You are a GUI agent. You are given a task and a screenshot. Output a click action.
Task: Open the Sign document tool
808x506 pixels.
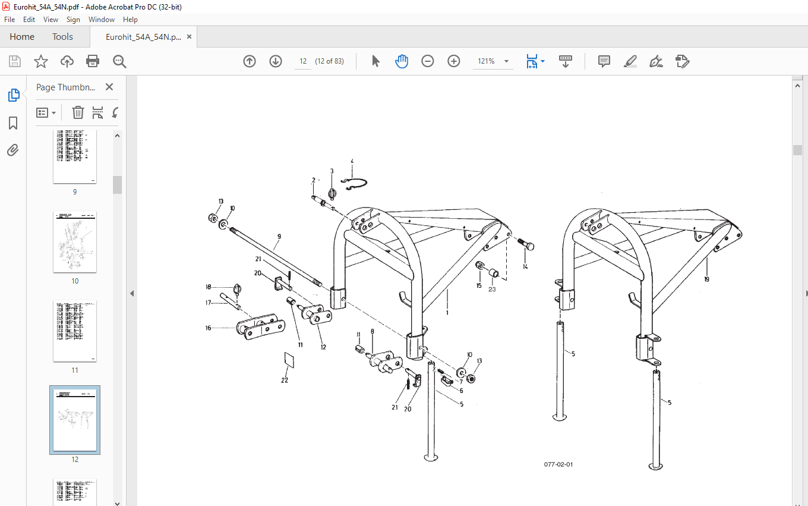coord(656,61)
